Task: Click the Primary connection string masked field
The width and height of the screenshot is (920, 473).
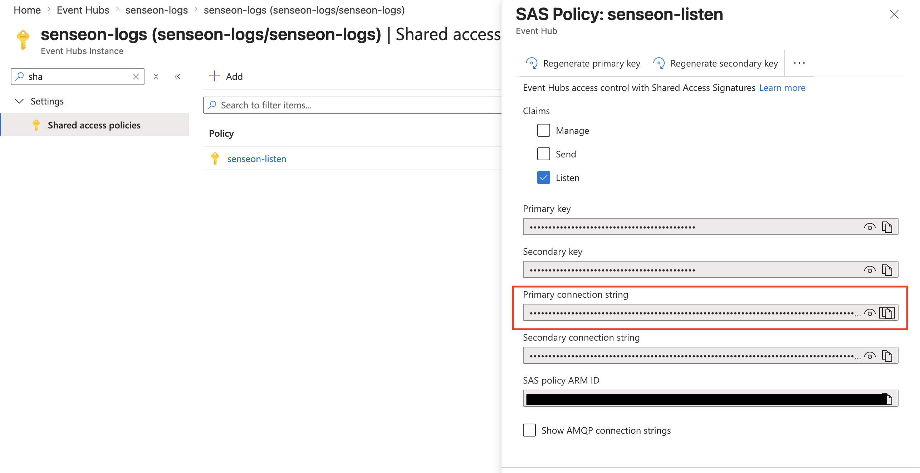Action: 710,313
